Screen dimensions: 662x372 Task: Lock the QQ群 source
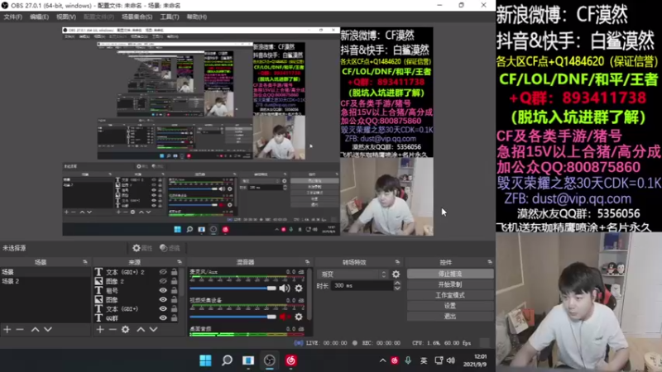click(x=174, y=317)
